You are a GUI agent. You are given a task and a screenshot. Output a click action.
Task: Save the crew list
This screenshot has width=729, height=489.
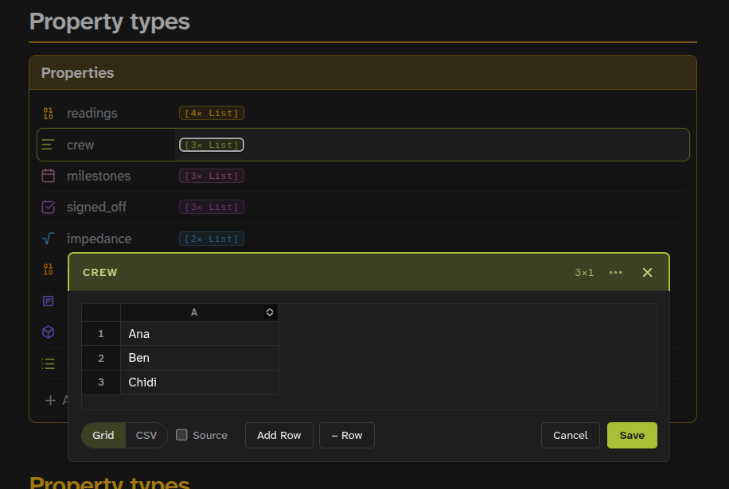632,436
